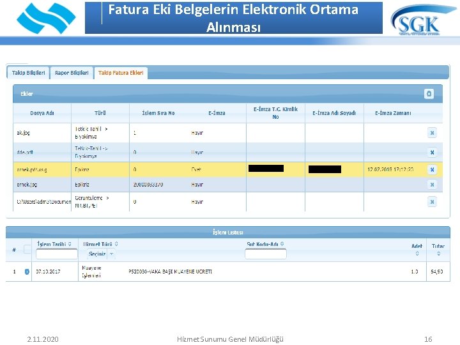Click the Dosya Adı column header

pyautogui.click(x=42, y=113)
